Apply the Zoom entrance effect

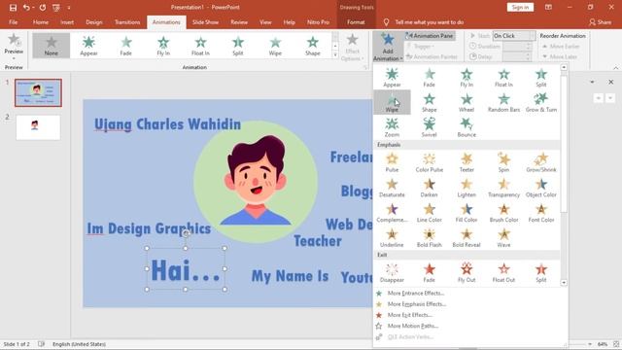coord(392,127)
